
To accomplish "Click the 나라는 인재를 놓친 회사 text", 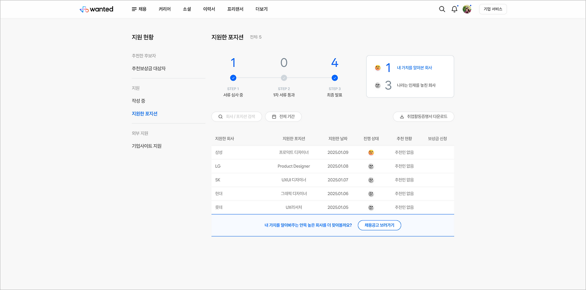I will pyautogui.click(x=416, y=85).
